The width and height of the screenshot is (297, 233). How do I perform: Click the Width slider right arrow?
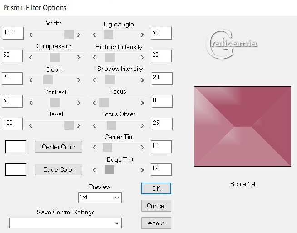(x=79, y=35)
